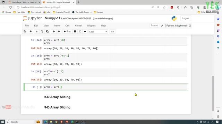Open the New folder bookmark folder
The image size is (222, 124).
point(19,12)
